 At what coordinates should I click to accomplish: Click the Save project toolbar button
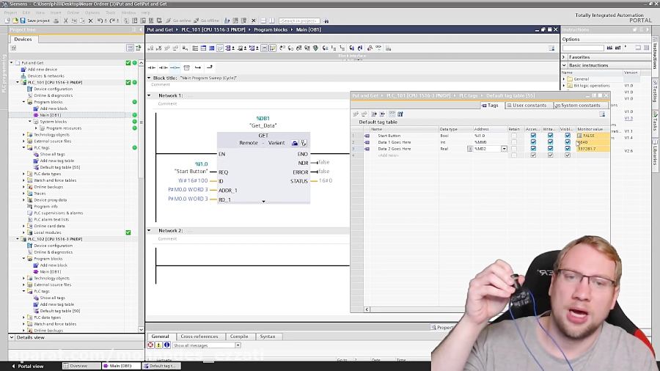point(35,21)
